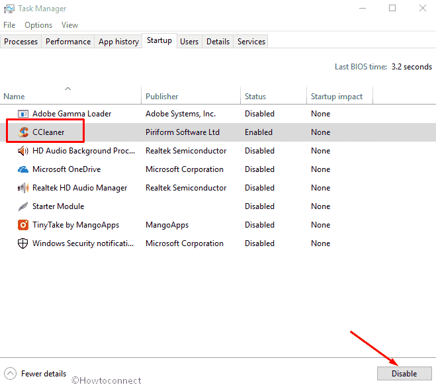
Task: Sort by the Startup impact column header
Action: [x=339, y=95]
